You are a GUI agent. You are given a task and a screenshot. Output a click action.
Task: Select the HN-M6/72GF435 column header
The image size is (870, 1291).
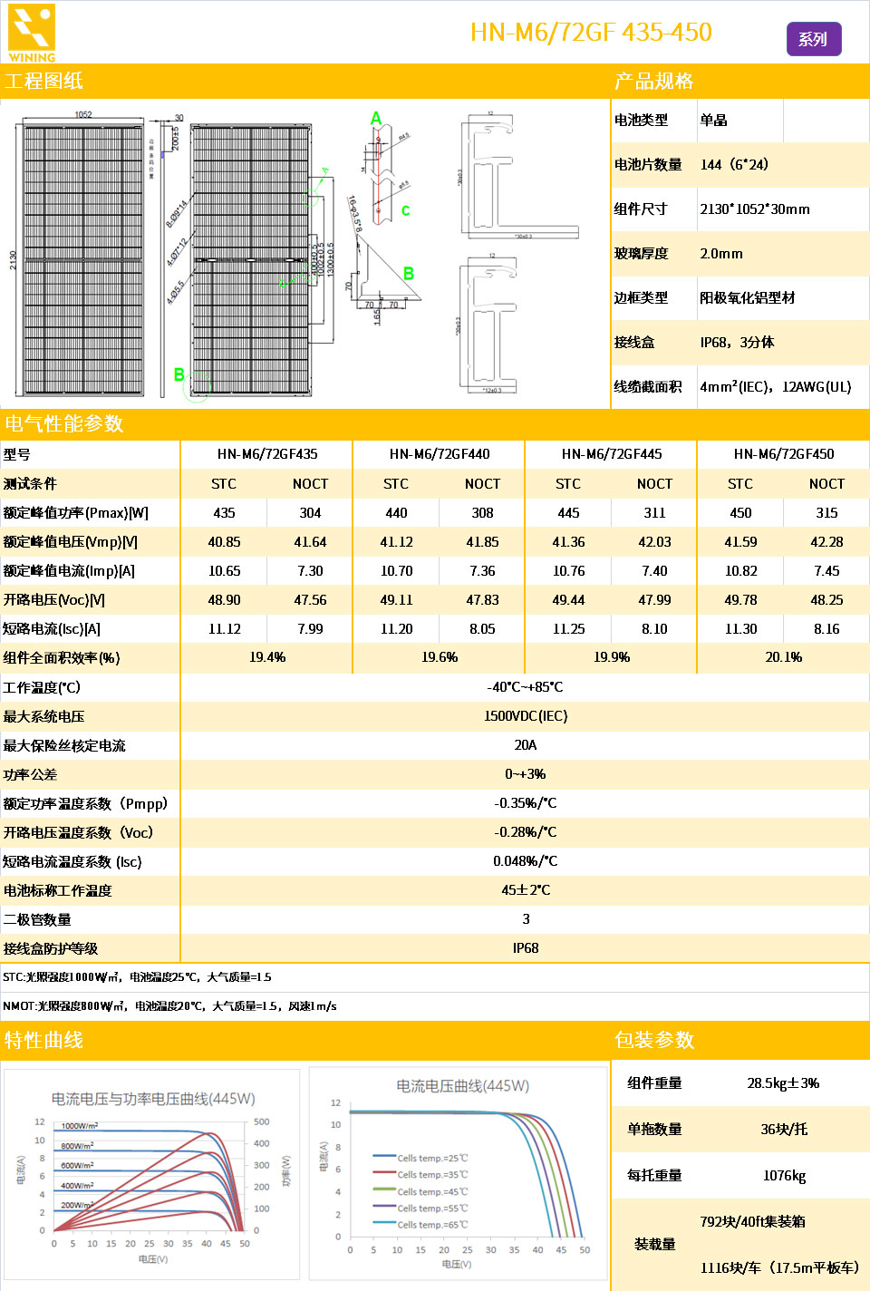pyautogui.click(x=267, y=454)
